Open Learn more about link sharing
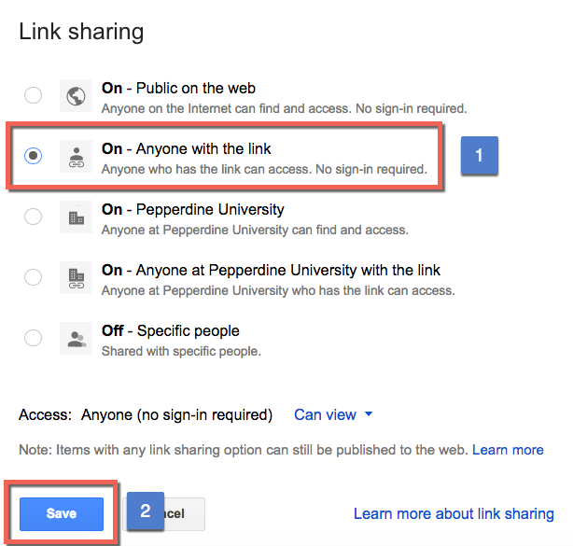This screenshot has height=546, width=573. [454, 514]
